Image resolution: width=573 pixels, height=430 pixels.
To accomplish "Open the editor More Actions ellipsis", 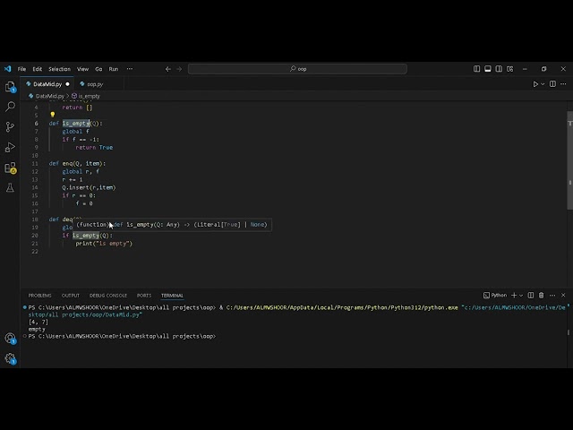I will 563,84.
